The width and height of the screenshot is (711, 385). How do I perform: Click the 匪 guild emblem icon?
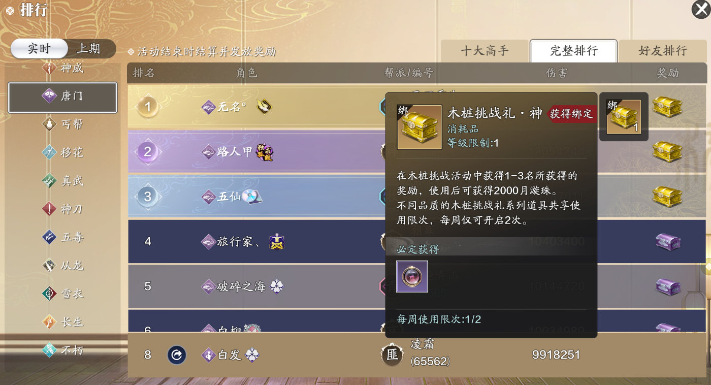pyautogui.click(x=392, y=355)
